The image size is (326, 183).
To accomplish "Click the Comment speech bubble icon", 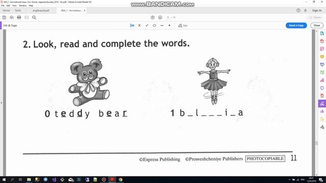I will 322,56.
